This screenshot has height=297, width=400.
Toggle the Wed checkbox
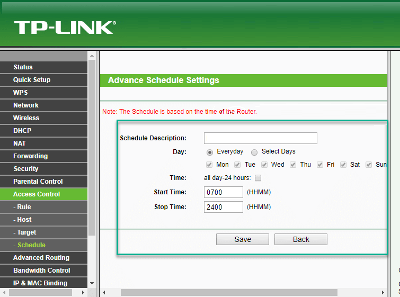point(264,165)
